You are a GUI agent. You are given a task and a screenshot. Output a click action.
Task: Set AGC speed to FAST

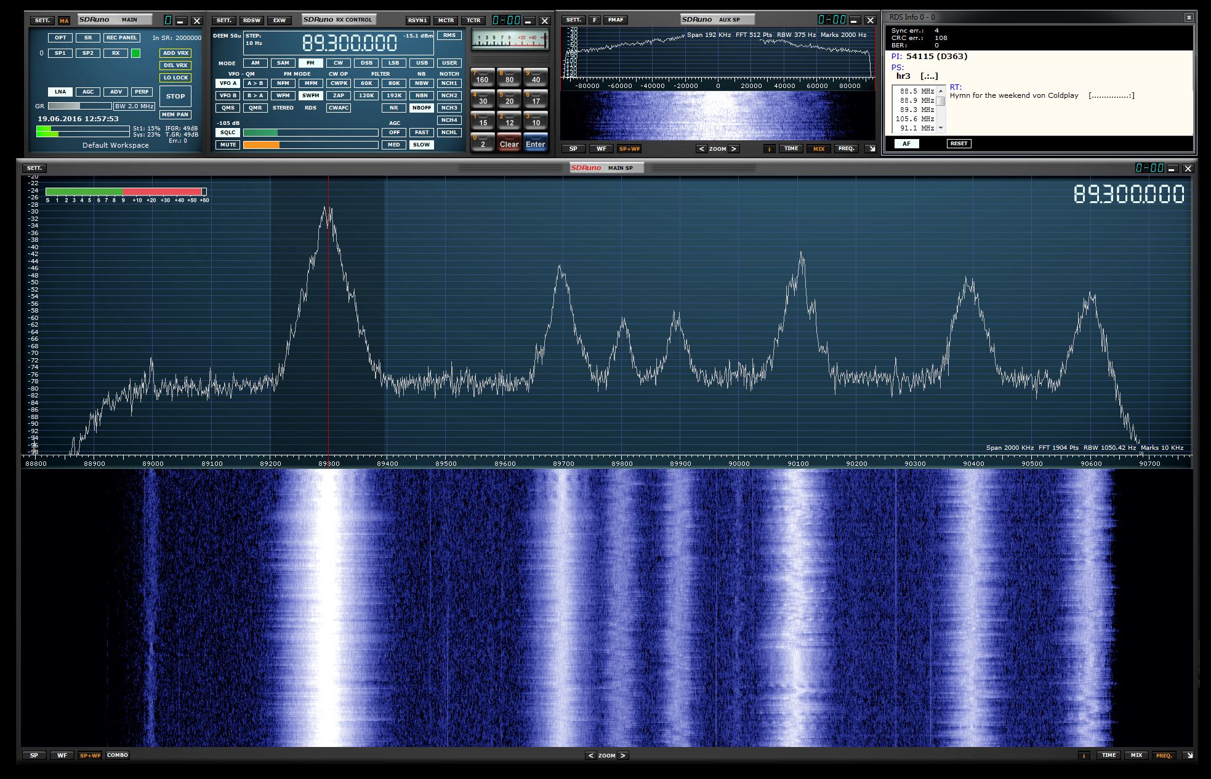[422, 132]
